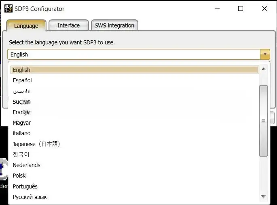Select Polski in the language list
Viewport: 277px width, 205px height.
click(x=134, y=176)
